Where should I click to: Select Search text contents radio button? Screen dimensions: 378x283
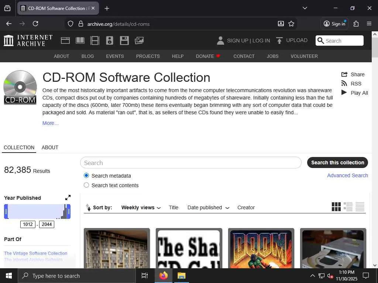click(x=86, y=185)
